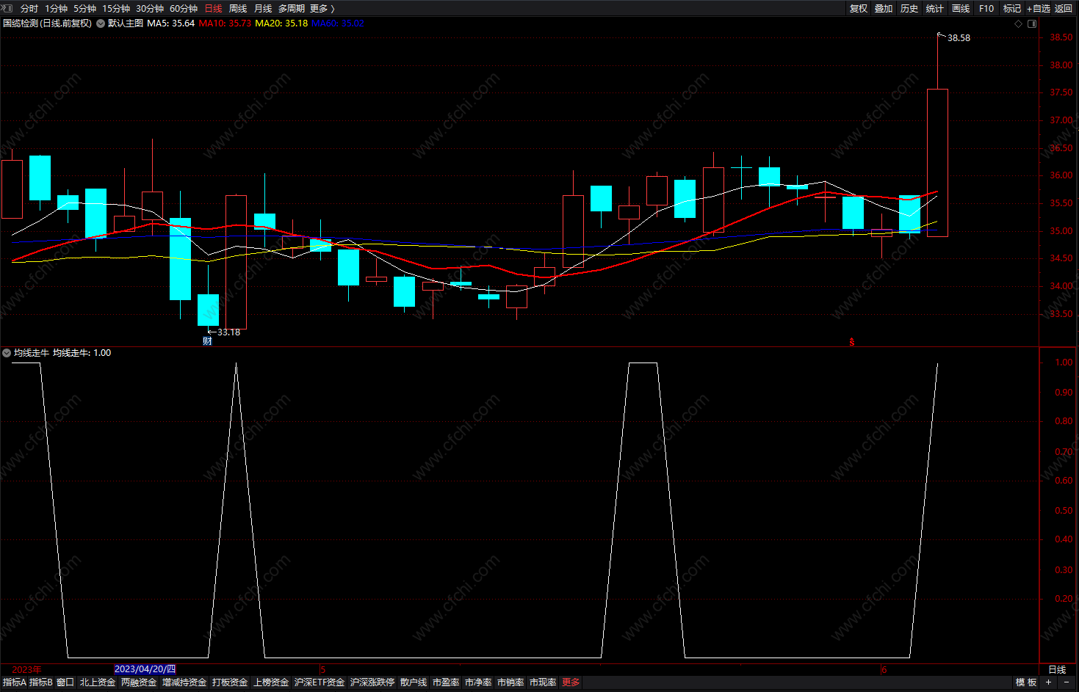
Task: Open the main chart indicator dropdown arrow
Action: point(101,23)
